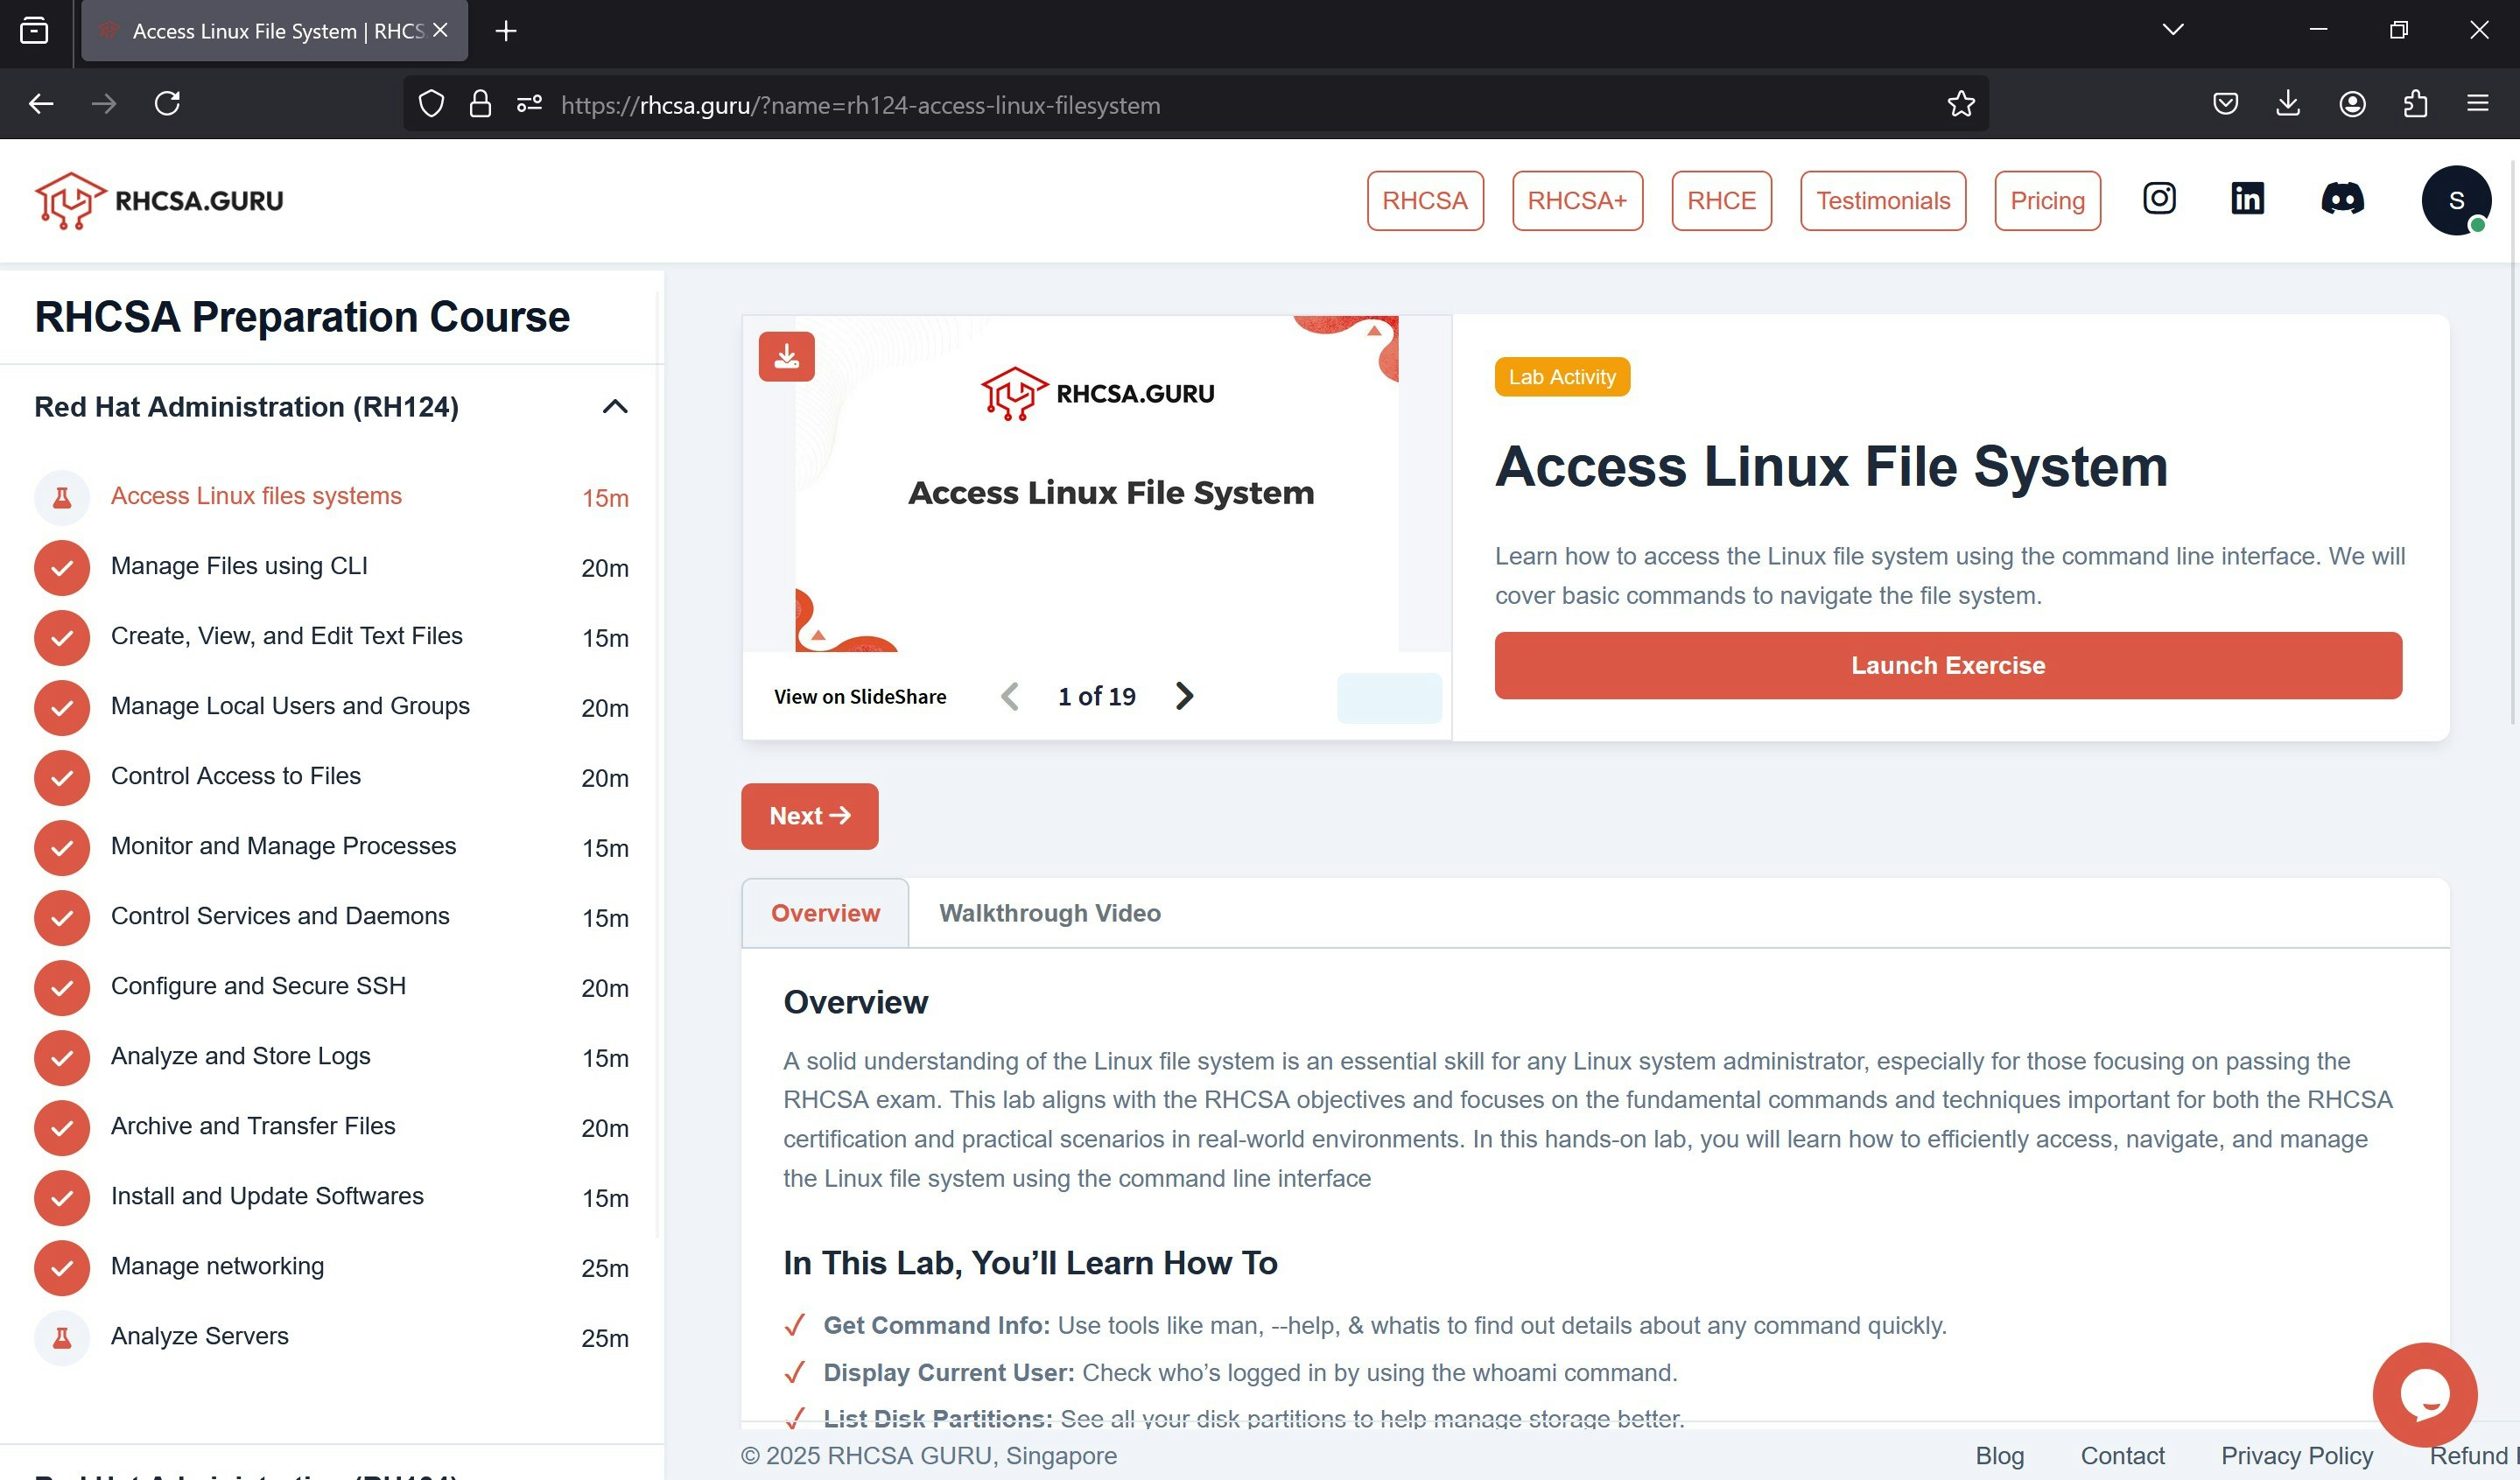Screen dimensions: 2520x1480
Task: Open the browser downloads panel
Action: pyautogui.click(x=2288, y=103)
